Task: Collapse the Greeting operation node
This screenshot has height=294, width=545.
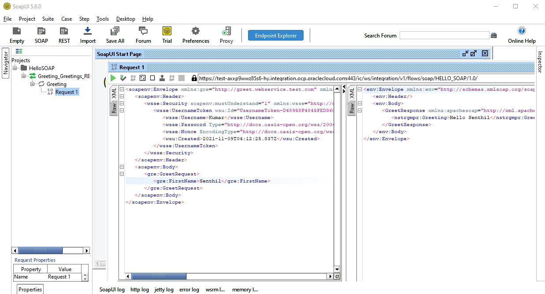Action: 33,84
